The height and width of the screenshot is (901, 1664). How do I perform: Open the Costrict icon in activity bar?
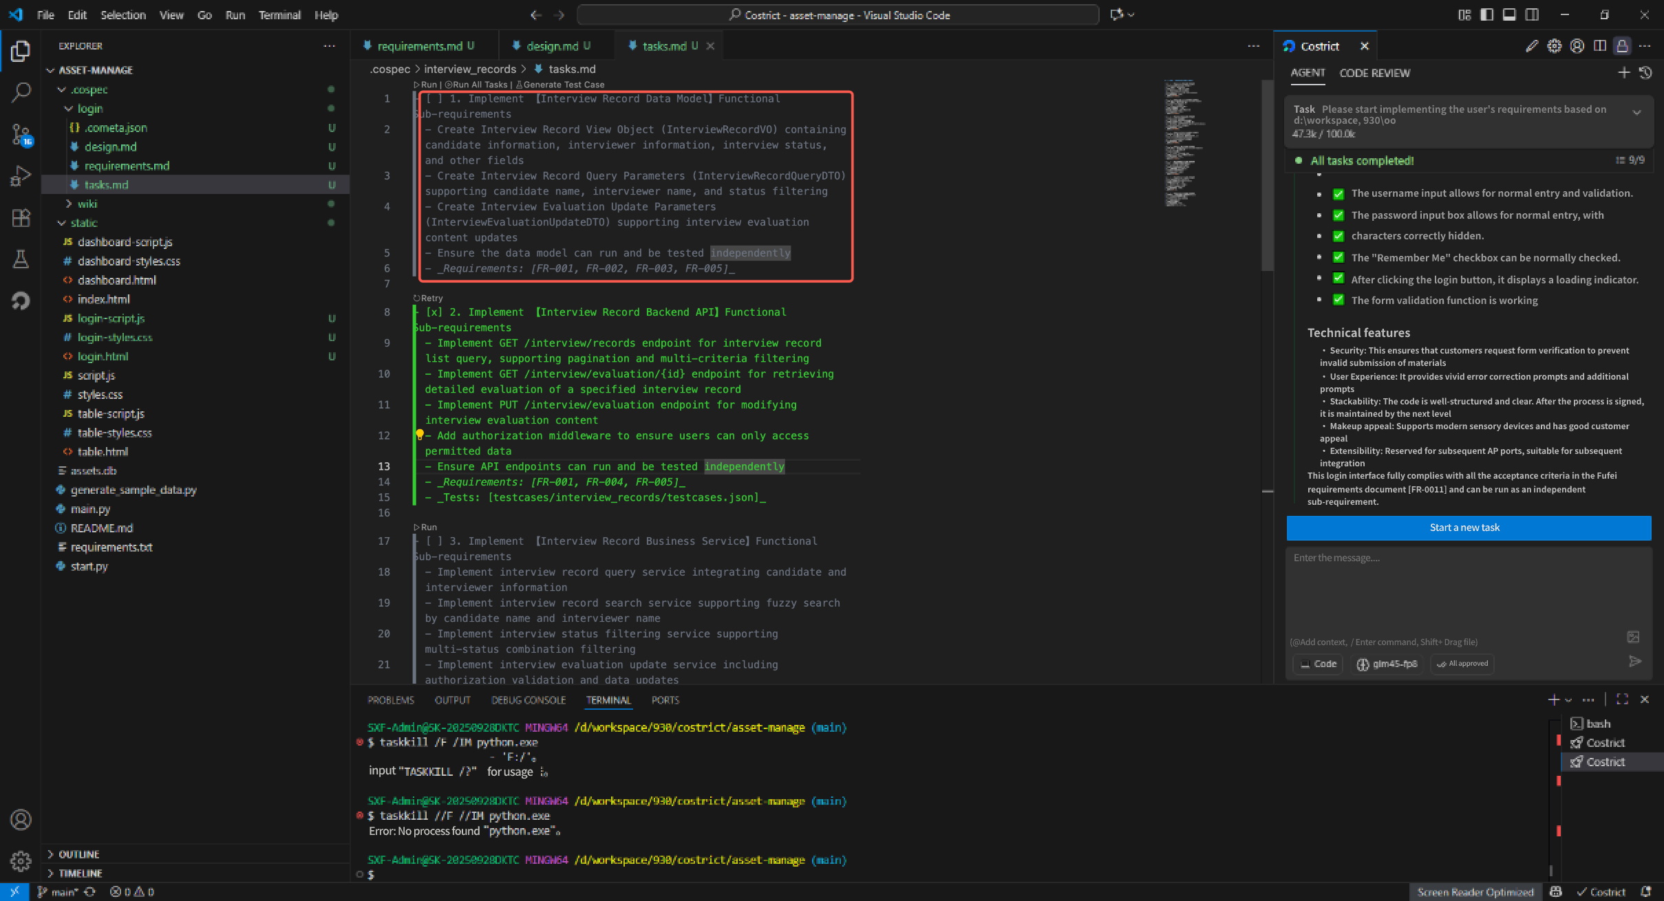tap(21, 301)
